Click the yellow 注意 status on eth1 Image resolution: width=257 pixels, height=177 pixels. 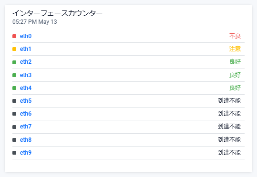click(x=235, y=49)
